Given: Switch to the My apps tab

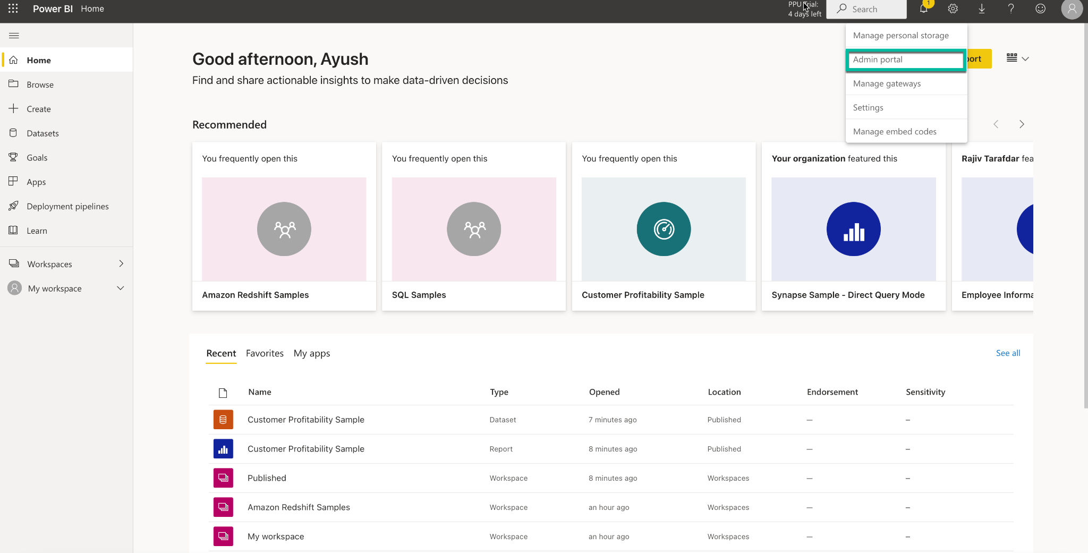Looking at the screenshot, I should click(x=312, y=353).
